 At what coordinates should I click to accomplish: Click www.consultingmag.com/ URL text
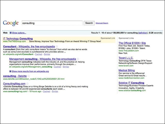(15, 91)
